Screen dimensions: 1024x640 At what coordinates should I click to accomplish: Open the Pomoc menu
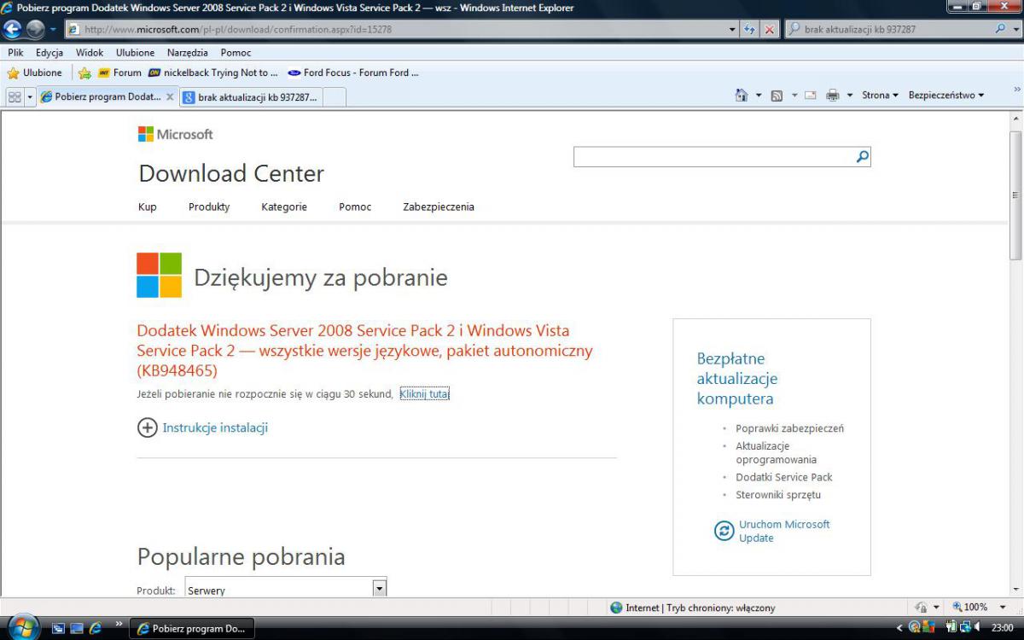coord(236,52)
